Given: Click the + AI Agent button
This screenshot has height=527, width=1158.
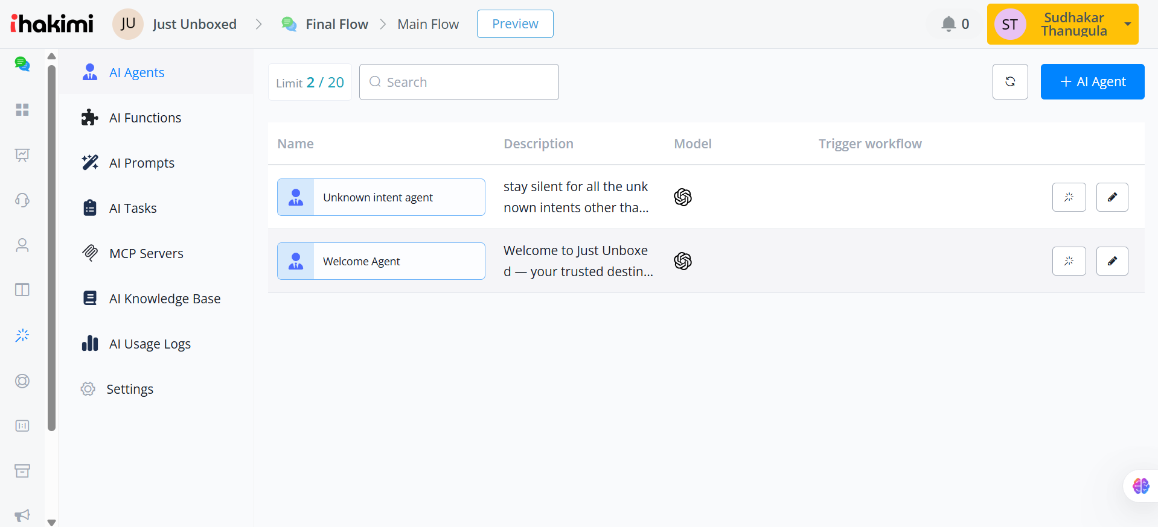Looking at the screenshot, I should coord(1092,81).
